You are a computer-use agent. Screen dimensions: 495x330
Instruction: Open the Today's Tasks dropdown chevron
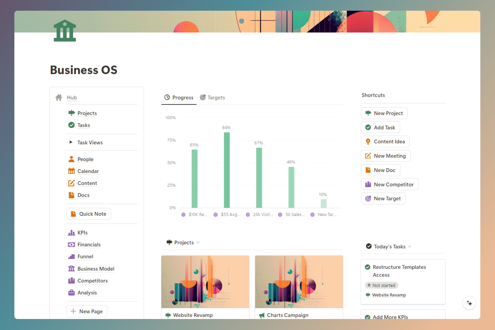[x=409, y=247]
